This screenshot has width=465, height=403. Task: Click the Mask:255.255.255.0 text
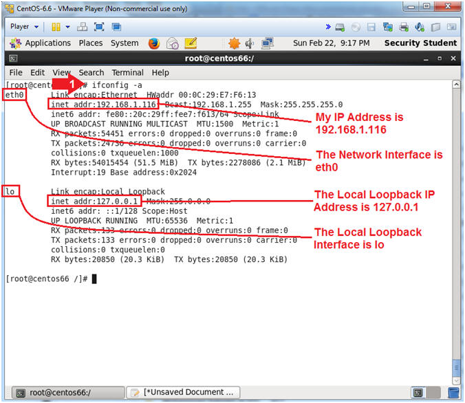[x=301, y=105]
